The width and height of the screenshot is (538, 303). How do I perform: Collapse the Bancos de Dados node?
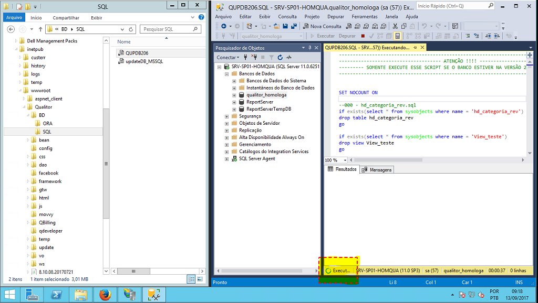coord(227,74)
